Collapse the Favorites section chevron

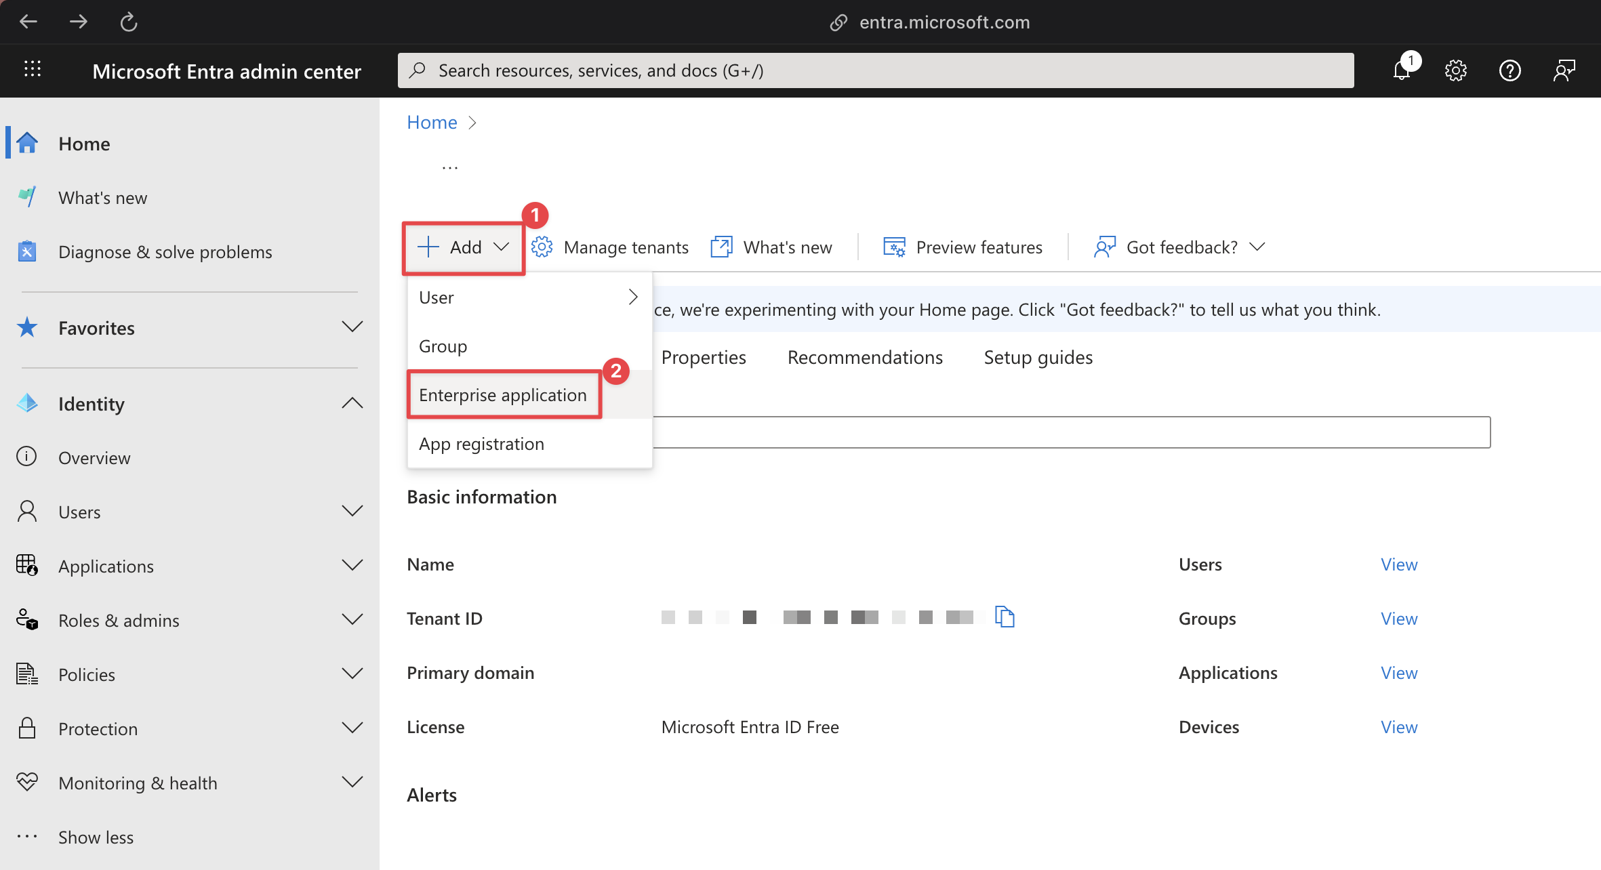(x=352, y=327)
